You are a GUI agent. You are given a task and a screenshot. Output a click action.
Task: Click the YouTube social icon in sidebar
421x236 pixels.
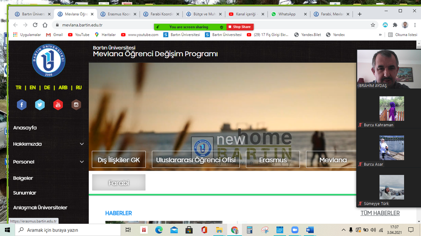pyautogui.click(x=58, y=105)
